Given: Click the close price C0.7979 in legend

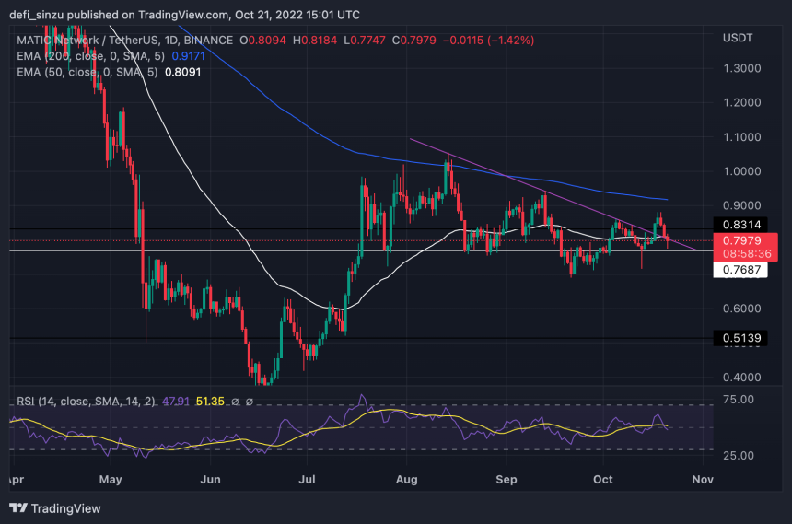Looking at the screenshot, I should (413, 41).
